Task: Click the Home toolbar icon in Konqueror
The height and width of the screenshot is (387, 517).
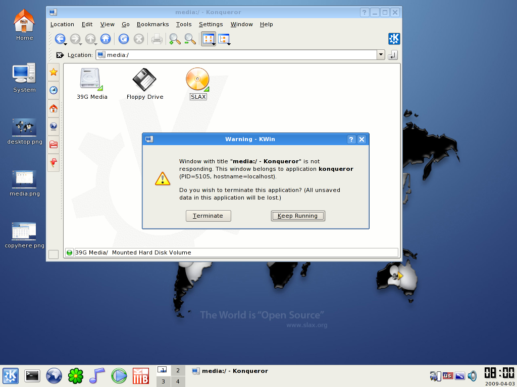Action: (106, 39)
